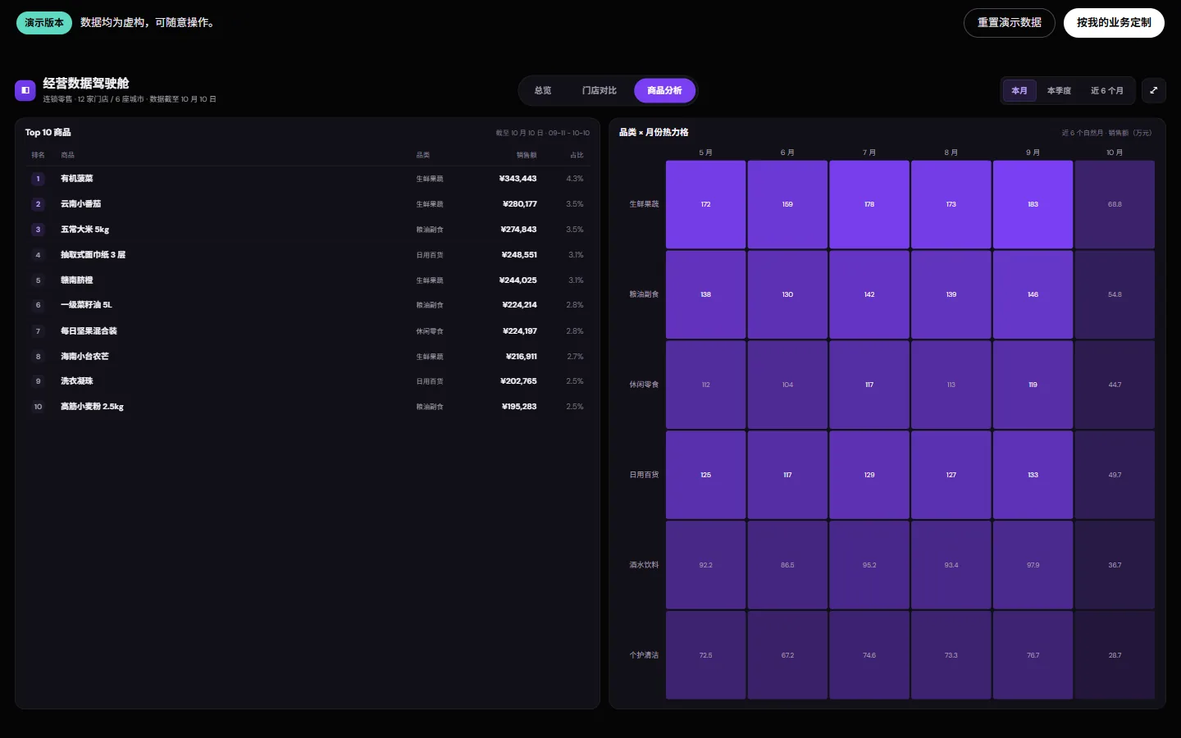Click the 日用百货 8月 cell showing 127
This screenshot has height=738, width=1181.
point(951,475)
